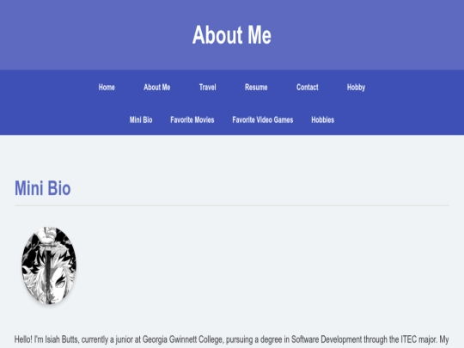Select the Resume nav link
Image resolution: width=464 pixels, height=348 pixels.
coord(256,88)
